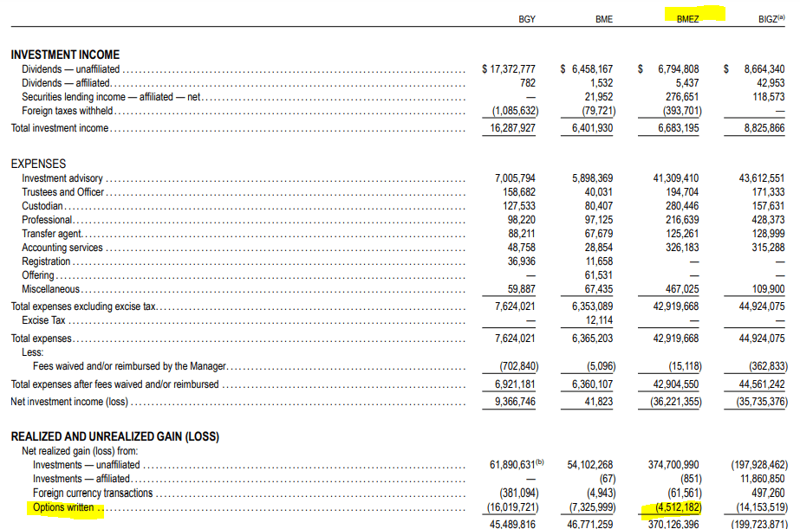Viewport: 800px width, 529px height.
Task: Select Investments — affiliated row label
Action: click(81, 478)
